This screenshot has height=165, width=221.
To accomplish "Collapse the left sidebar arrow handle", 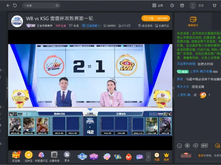I will coord(7,88).
